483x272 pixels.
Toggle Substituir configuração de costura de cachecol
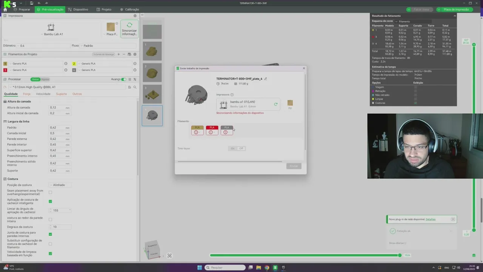(50, 244)
